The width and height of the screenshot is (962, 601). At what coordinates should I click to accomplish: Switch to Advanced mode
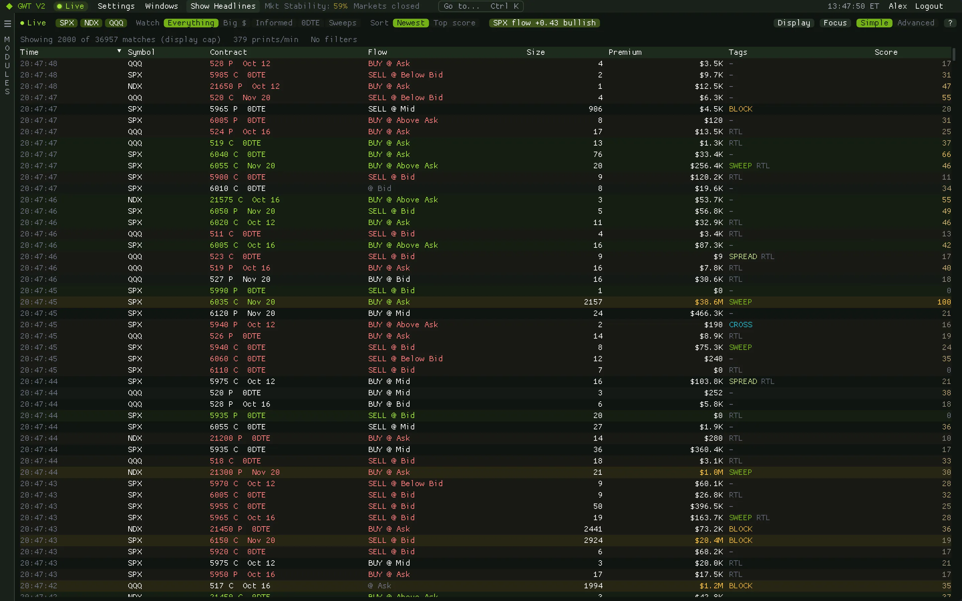[916, 23]
